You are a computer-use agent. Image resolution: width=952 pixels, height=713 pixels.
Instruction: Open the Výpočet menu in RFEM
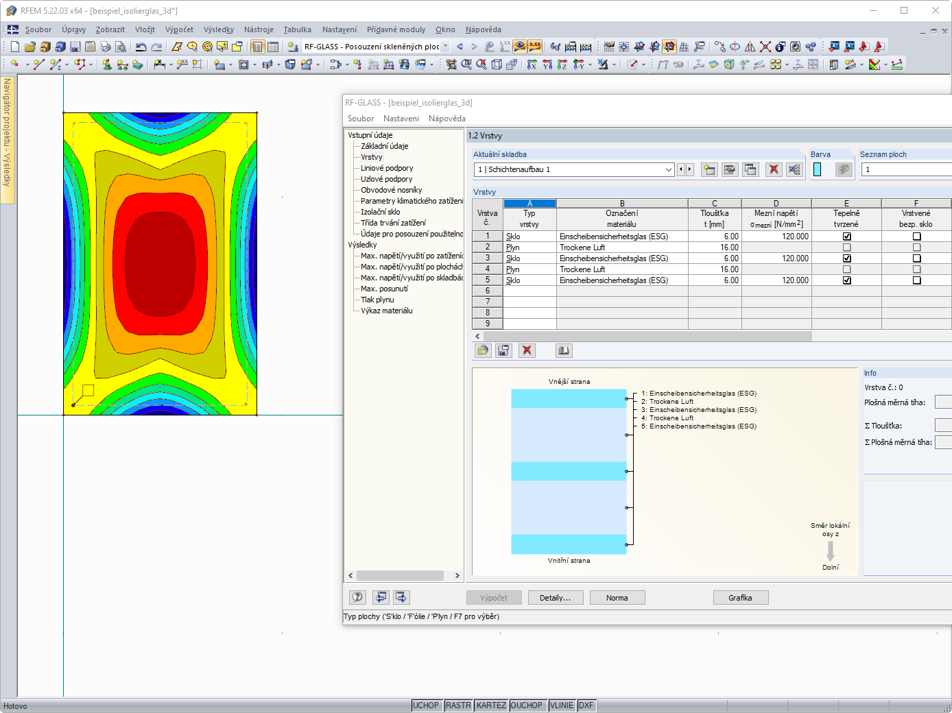[x=179, y=29]
